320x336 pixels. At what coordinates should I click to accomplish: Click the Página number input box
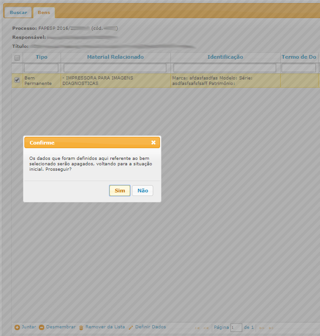click(236, 327)
